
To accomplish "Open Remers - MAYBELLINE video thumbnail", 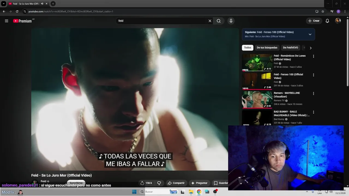I will coord(257,100).
